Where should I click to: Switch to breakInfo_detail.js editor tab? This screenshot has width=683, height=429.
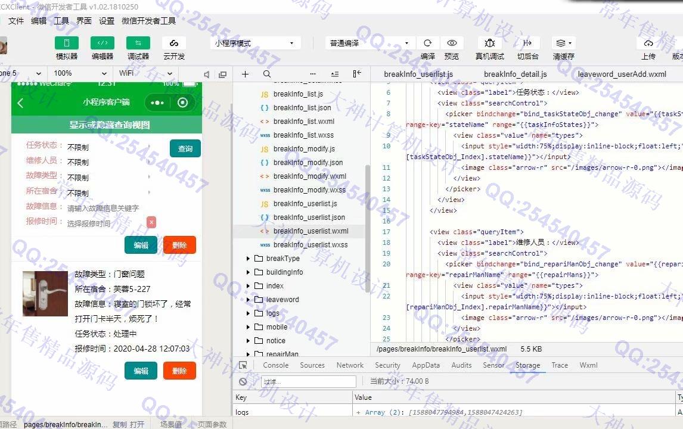tap(516, 74)
